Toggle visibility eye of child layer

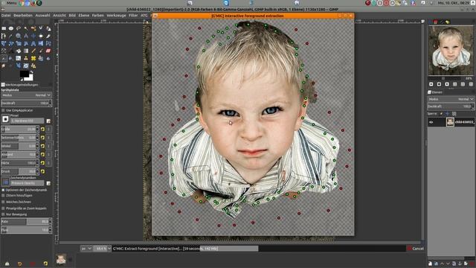click(431, 122)
